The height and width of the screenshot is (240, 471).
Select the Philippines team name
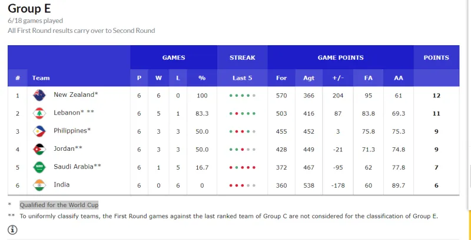(x=72, y=130)
